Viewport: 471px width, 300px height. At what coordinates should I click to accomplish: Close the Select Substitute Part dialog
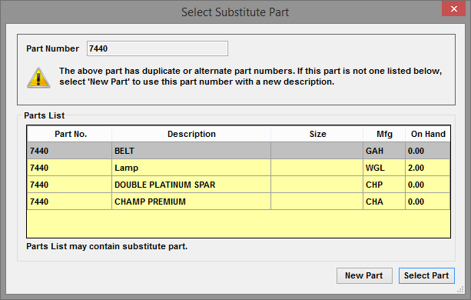coord(453,8)
